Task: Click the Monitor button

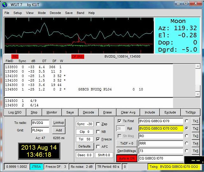Action: tap(52, 112)
